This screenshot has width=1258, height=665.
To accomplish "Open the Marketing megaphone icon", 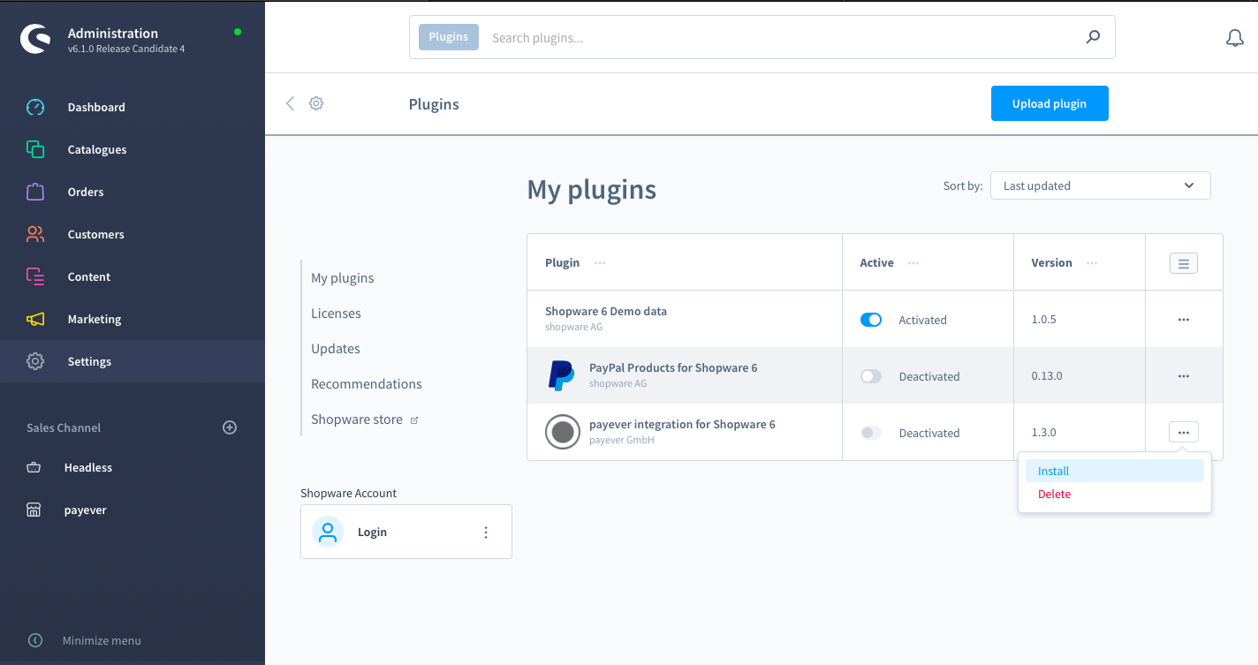I will pyautogui.click(x=35, y=319).
